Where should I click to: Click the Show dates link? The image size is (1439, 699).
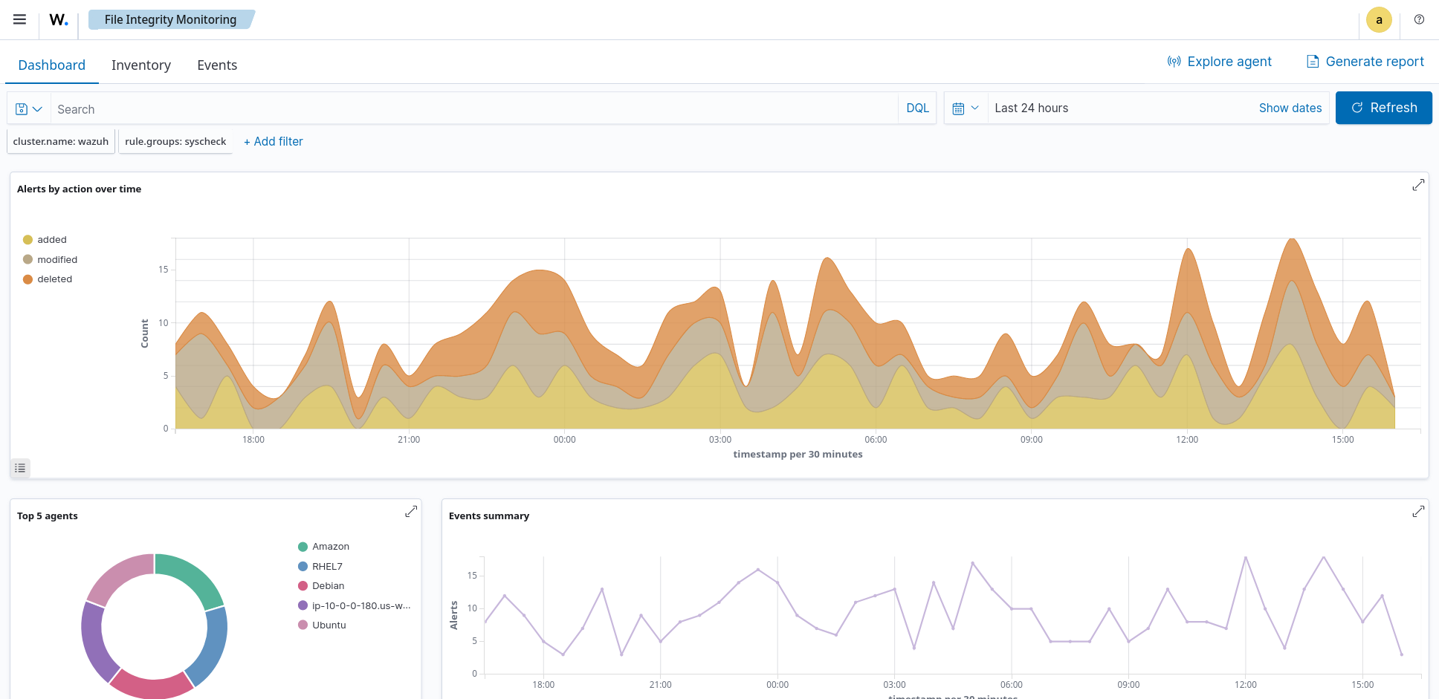pos(1290,108)
